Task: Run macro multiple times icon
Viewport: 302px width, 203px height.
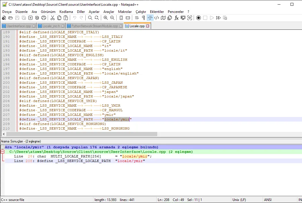Action: [x=218, y=18]
